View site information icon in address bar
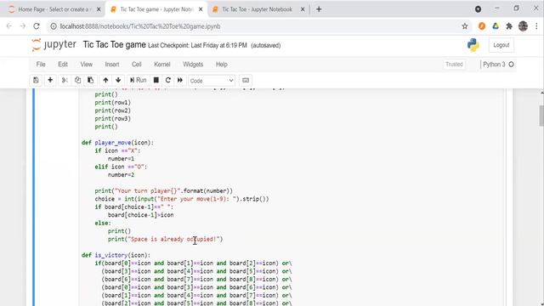Screen dimensions: 544x306 [54, 26]
